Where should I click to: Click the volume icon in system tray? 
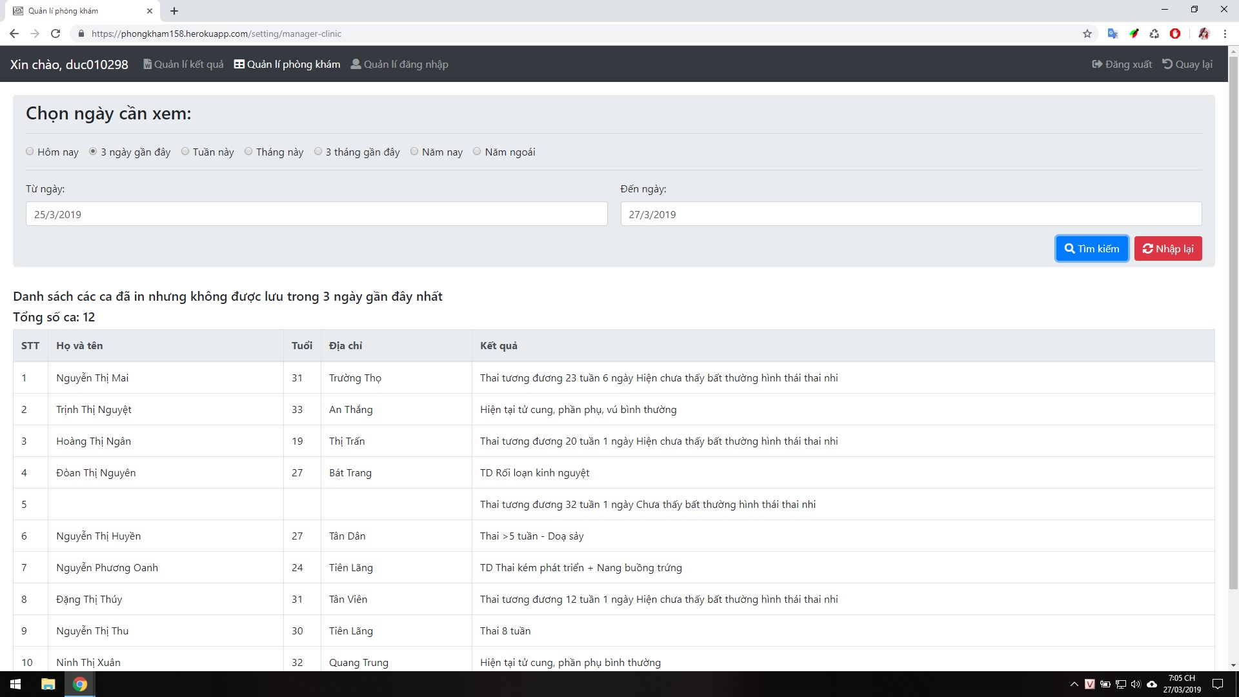(x=1136, y=684)
